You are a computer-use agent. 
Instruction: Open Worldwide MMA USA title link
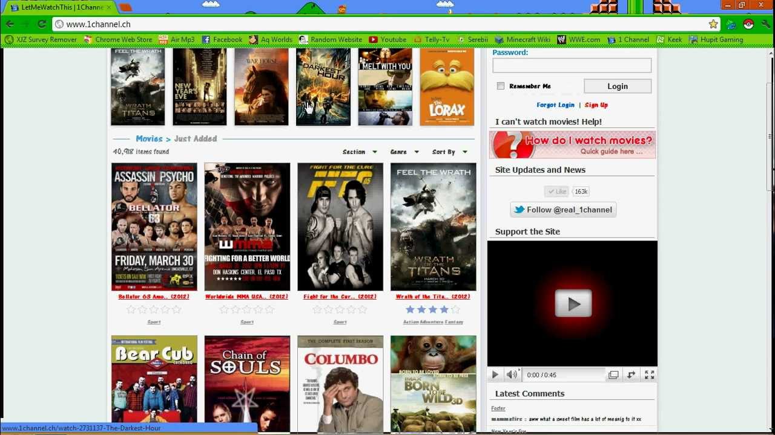(x=247, y=297)
